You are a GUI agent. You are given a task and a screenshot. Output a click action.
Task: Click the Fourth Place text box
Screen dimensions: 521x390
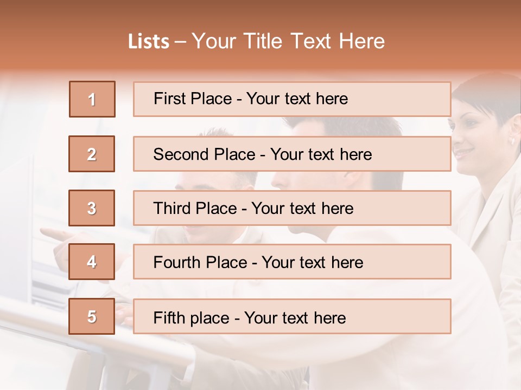[x=292, y=262]
